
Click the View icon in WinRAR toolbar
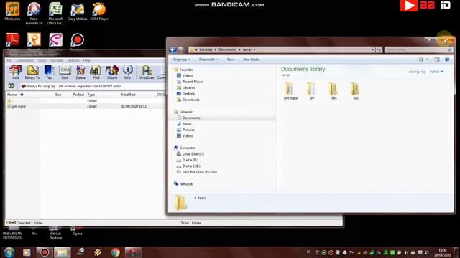65,72
